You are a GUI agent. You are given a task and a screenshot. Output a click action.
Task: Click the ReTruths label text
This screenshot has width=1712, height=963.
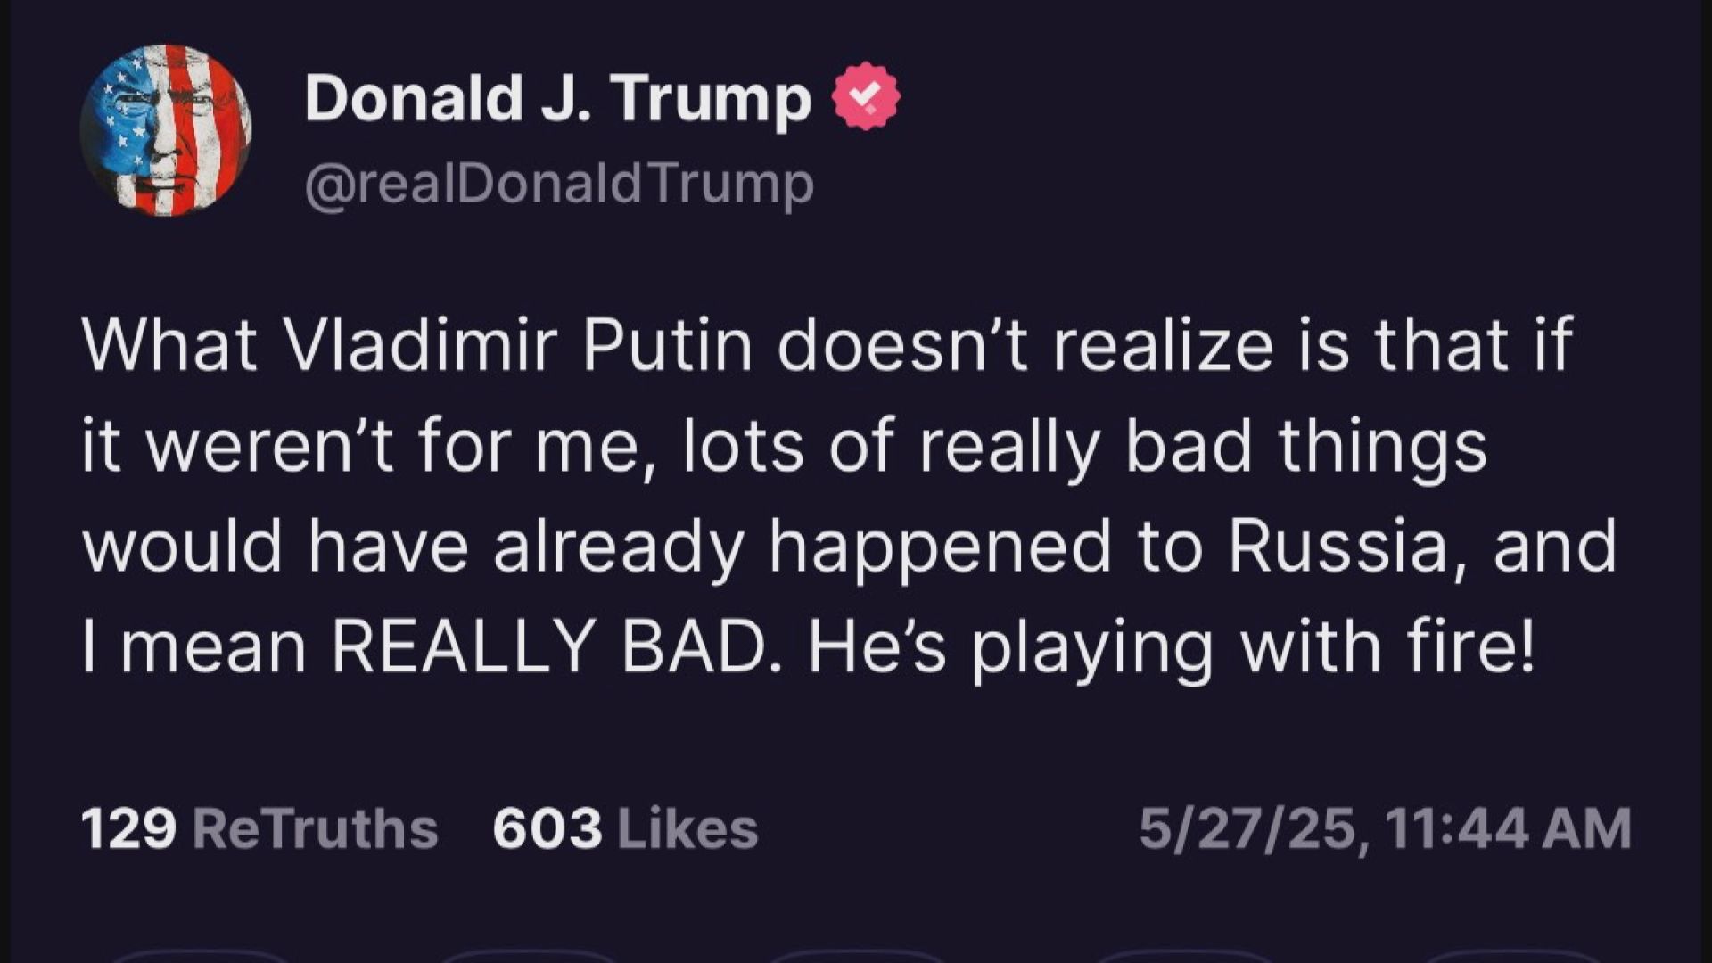(315, 828)
